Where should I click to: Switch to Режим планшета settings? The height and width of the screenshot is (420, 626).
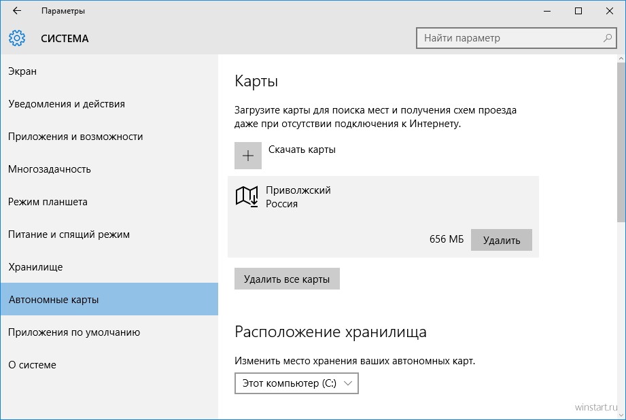[48, 202]
